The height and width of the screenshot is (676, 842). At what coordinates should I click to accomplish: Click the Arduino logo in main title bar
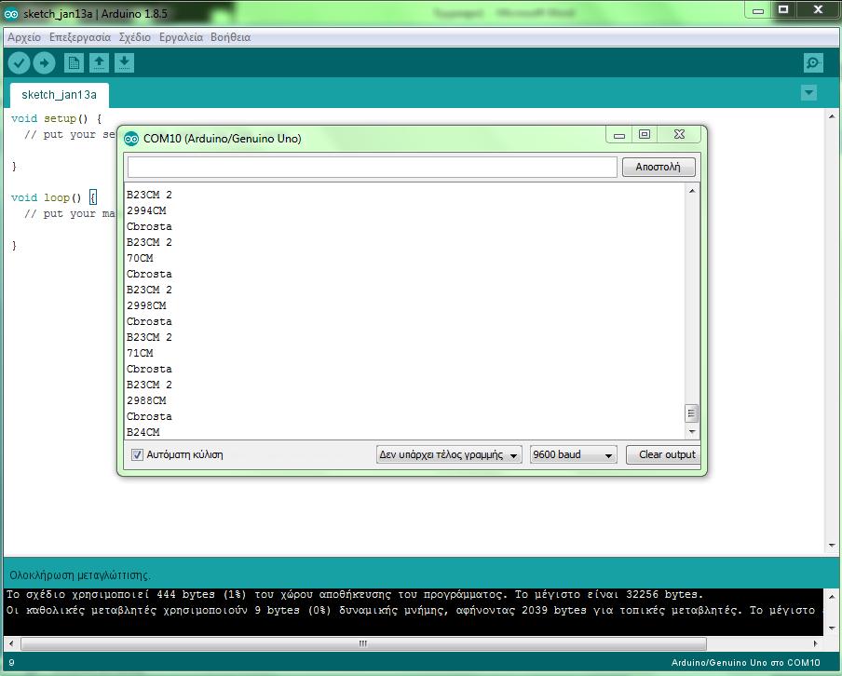(x=11, y=14)
